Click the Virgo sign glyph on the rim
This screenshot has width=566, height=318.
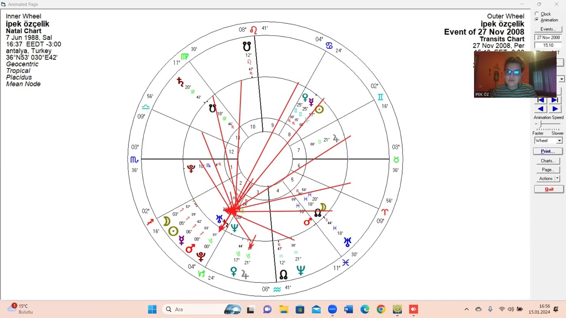(185, 57)
